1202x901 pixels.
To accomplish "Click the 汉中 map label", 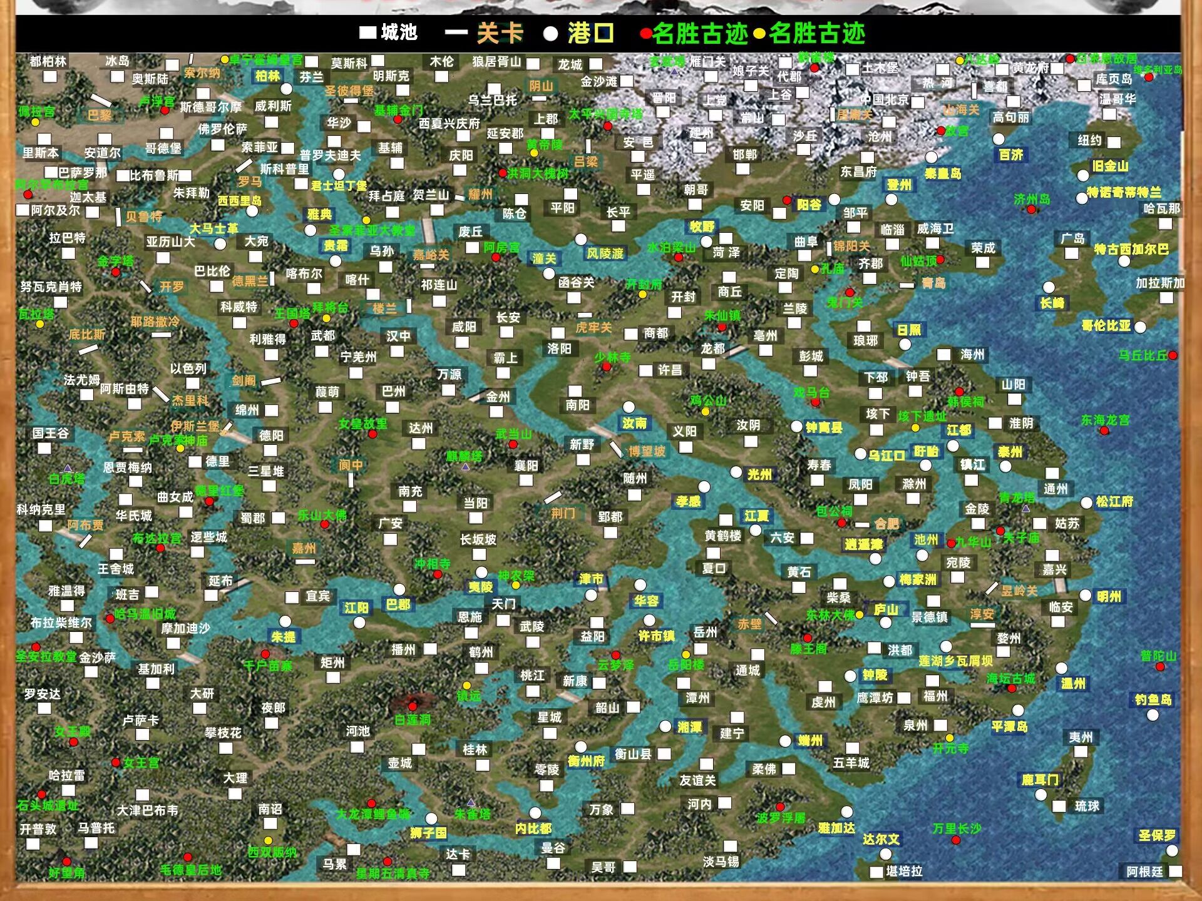I will (399, 336).
